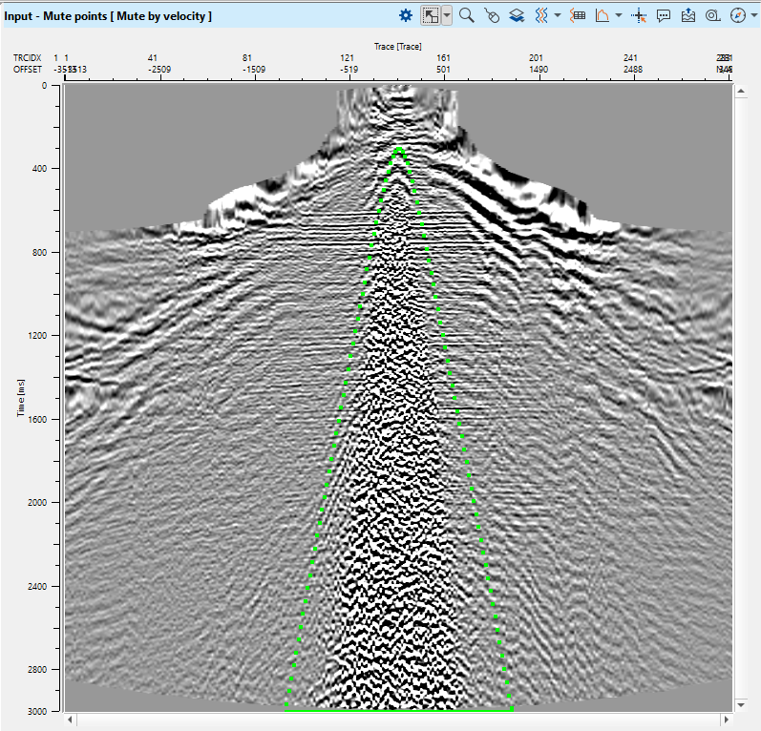Image resolution: width=761 pixels, height=731 pixels.
Task: Click the topmost green mute point
Action: (398, 149)
